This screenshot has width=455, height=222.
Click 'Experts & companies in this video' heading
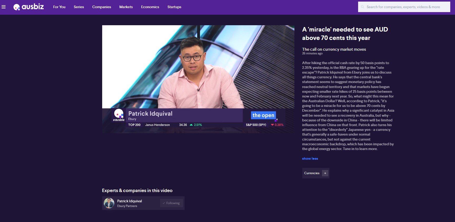(137, 190)
